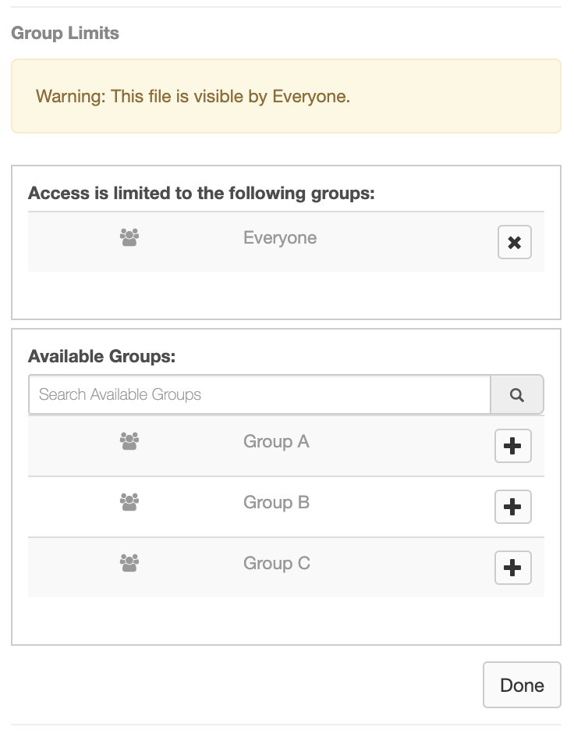Click the people icon beside Group A
Viewport: 574px width, 734px height.
click(129, 441)
